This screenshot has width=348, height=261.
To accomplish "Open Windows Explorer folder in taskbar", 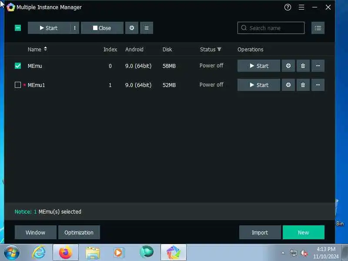I will 93,253.
